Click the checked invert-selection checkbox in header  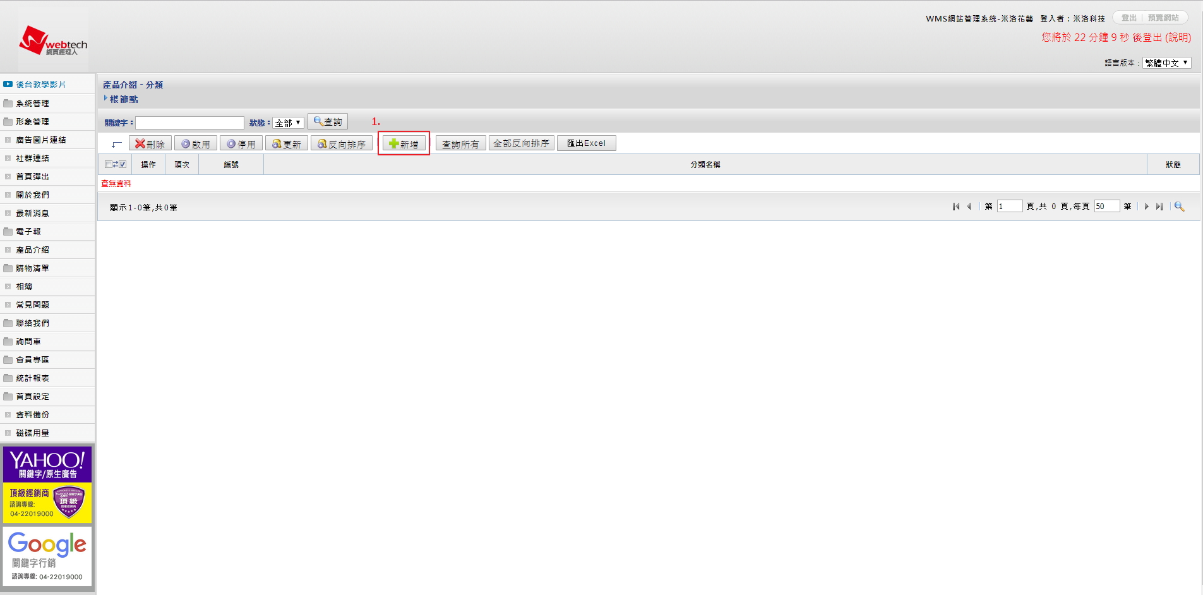[x=123, y=164]
